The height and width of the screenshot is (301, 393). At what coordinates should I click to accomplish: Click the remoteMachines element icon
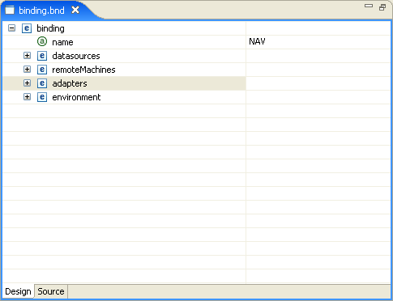[x=42, y=70]
